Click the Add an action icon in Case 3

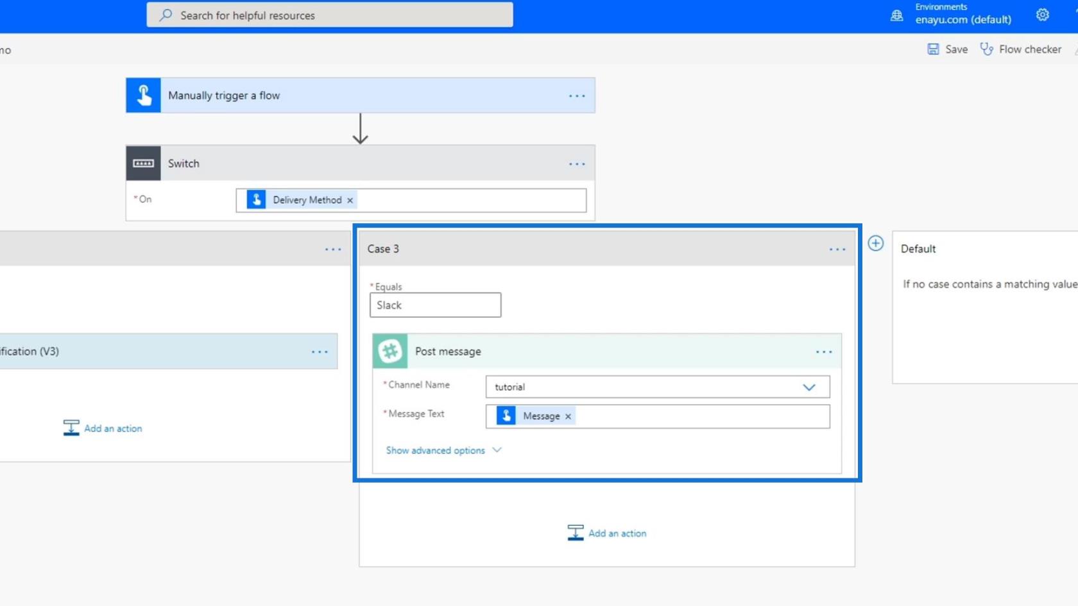576,533
